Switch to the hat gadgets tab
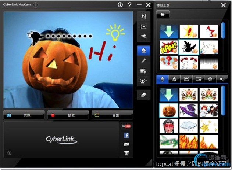The width and height of the screenshot is (232, 170). tap(162, 80)
